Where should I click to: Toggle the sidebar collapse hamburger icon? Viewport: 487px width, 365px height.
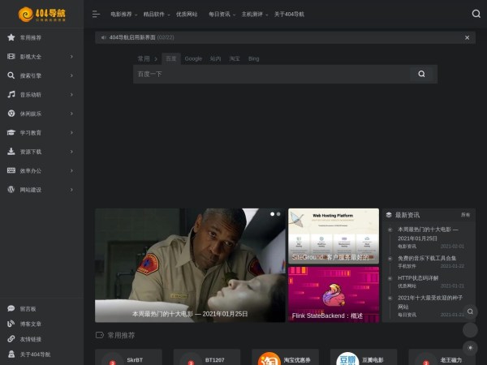[96, 15]
